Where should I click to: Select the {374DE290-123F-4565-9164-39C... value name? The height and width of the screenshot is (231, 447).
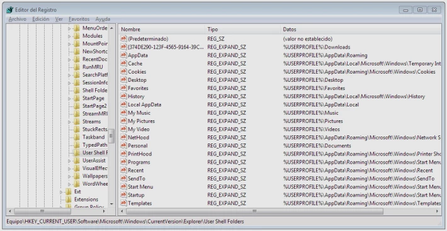[x=166, y=47]
